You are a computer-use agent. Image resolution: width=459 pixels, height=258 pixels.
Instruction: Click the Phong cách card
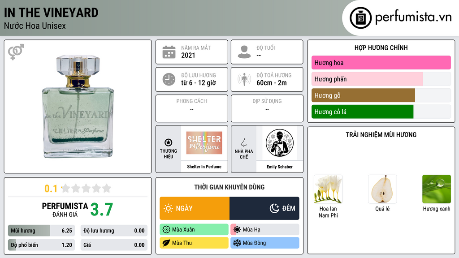click(x=192, y=108)
